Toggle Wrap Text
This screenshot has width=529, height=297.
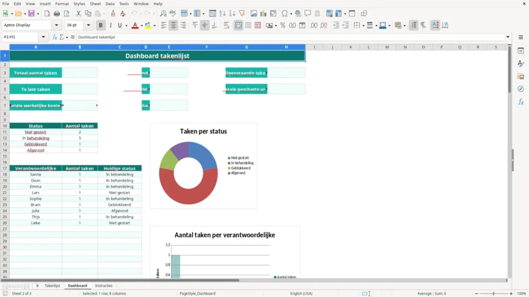226,25
